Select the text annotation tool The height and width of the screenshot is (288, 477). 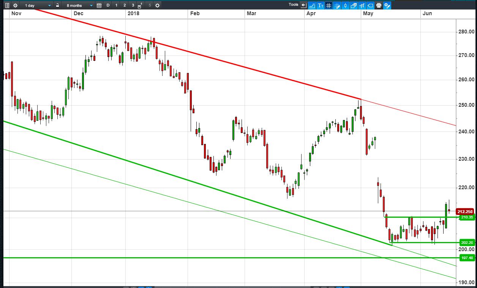[x=320, y=5]
